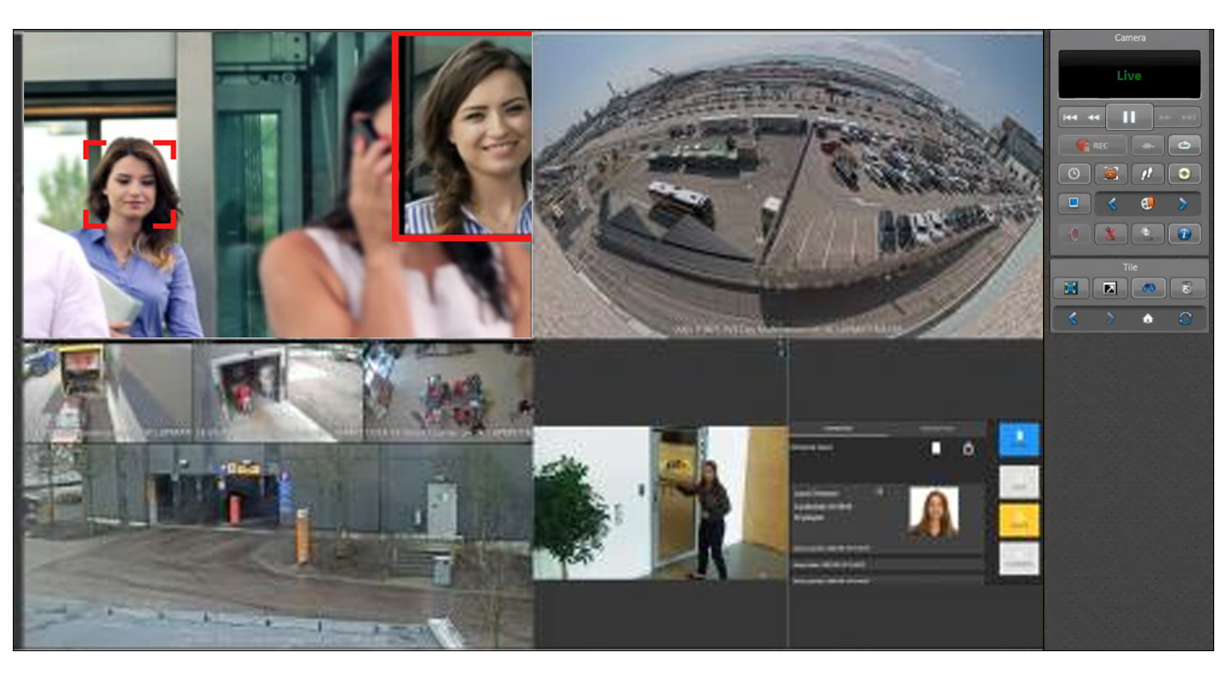Select the face recognition camera tile
Viewport: 1227px width, 681px height.
(277, 185)
